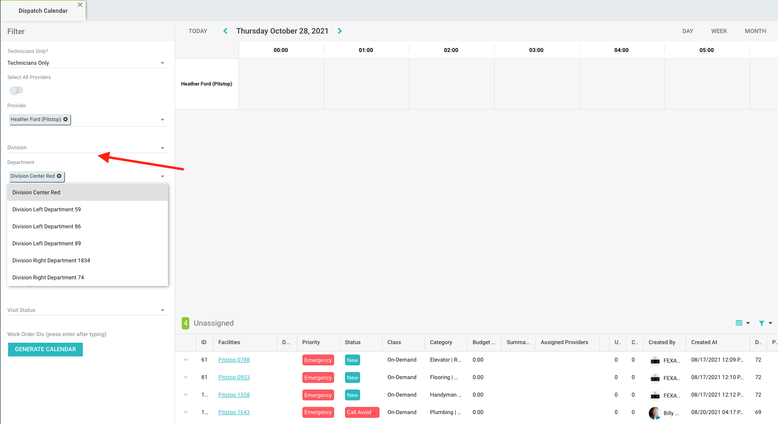
Task: Close the Dispatch Calendar tab
Action: [80, 5]
